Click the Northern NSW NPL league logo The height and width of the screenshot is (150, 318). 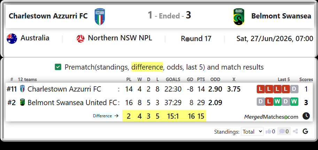click(x=80, y=39)
